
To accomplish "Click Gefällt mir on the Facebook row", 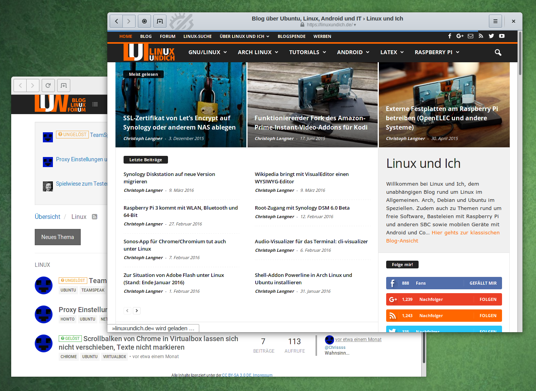I will pyautogui.click(x=483, y=283).
